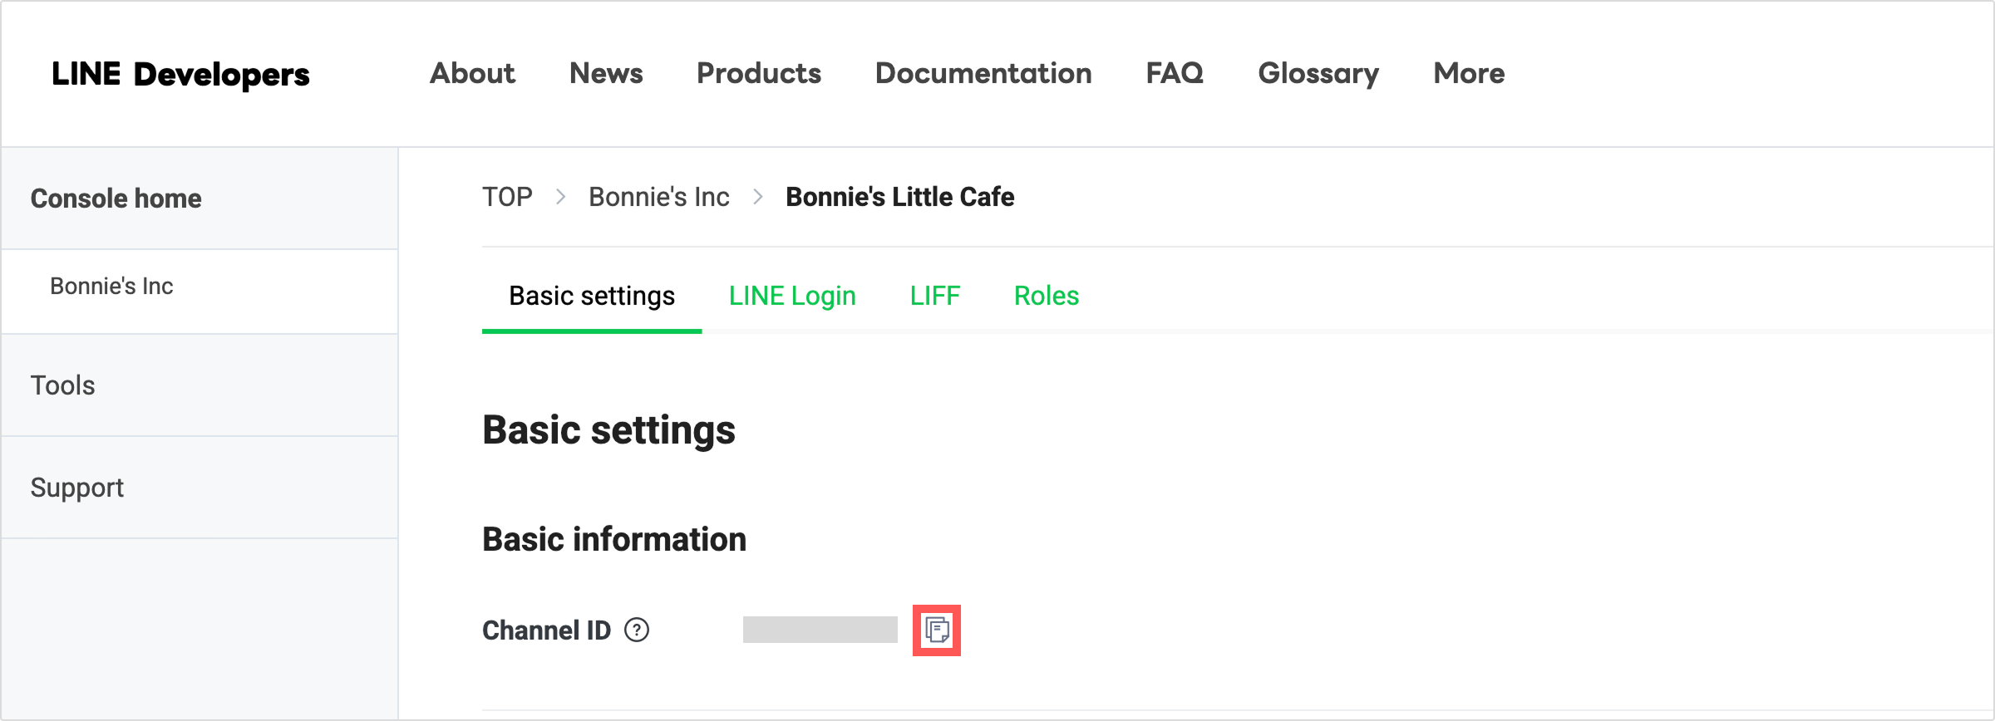
Task: Expand the More menu
Action: pyautogui.click(x=1469, y=73)
